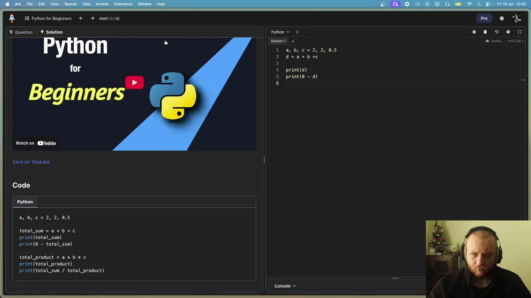
Task: Select the Python code tab under Code
Action: pyautogui.click(x=25, y=202)
